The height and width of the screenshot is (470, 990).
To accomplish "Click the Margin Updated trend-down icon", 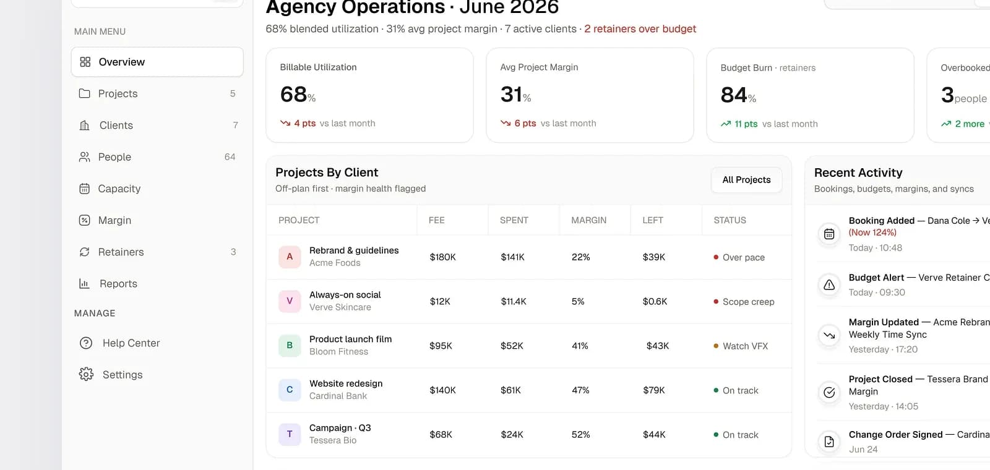I will (x=829, y=335).
